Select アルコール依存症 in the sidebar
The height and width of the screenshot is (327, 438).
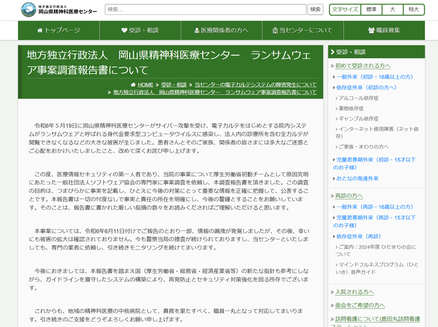point(359,98)
